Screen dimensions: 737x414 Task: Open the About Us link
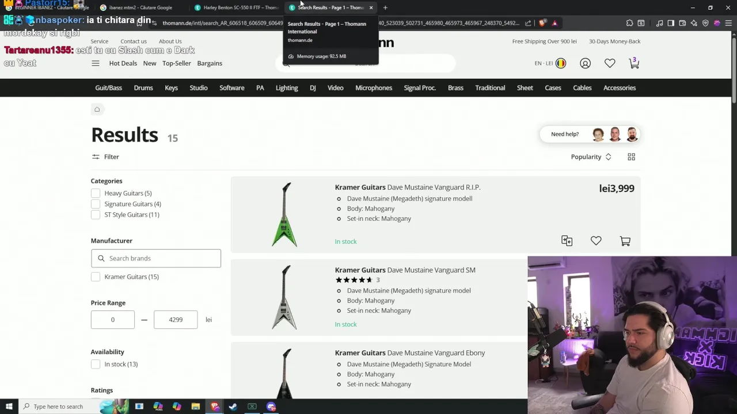pos(170,41)
